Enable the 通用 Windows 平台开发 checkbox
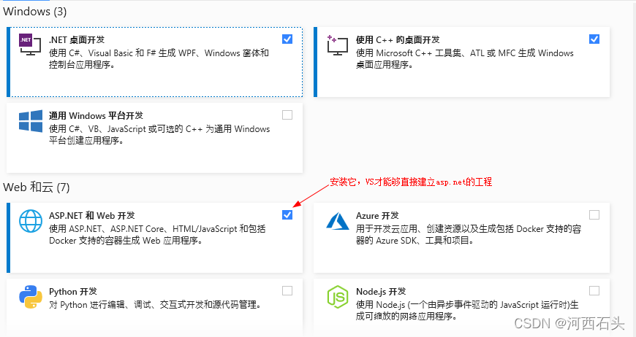Viewport: 636px width, 337px height. [287, 115]
